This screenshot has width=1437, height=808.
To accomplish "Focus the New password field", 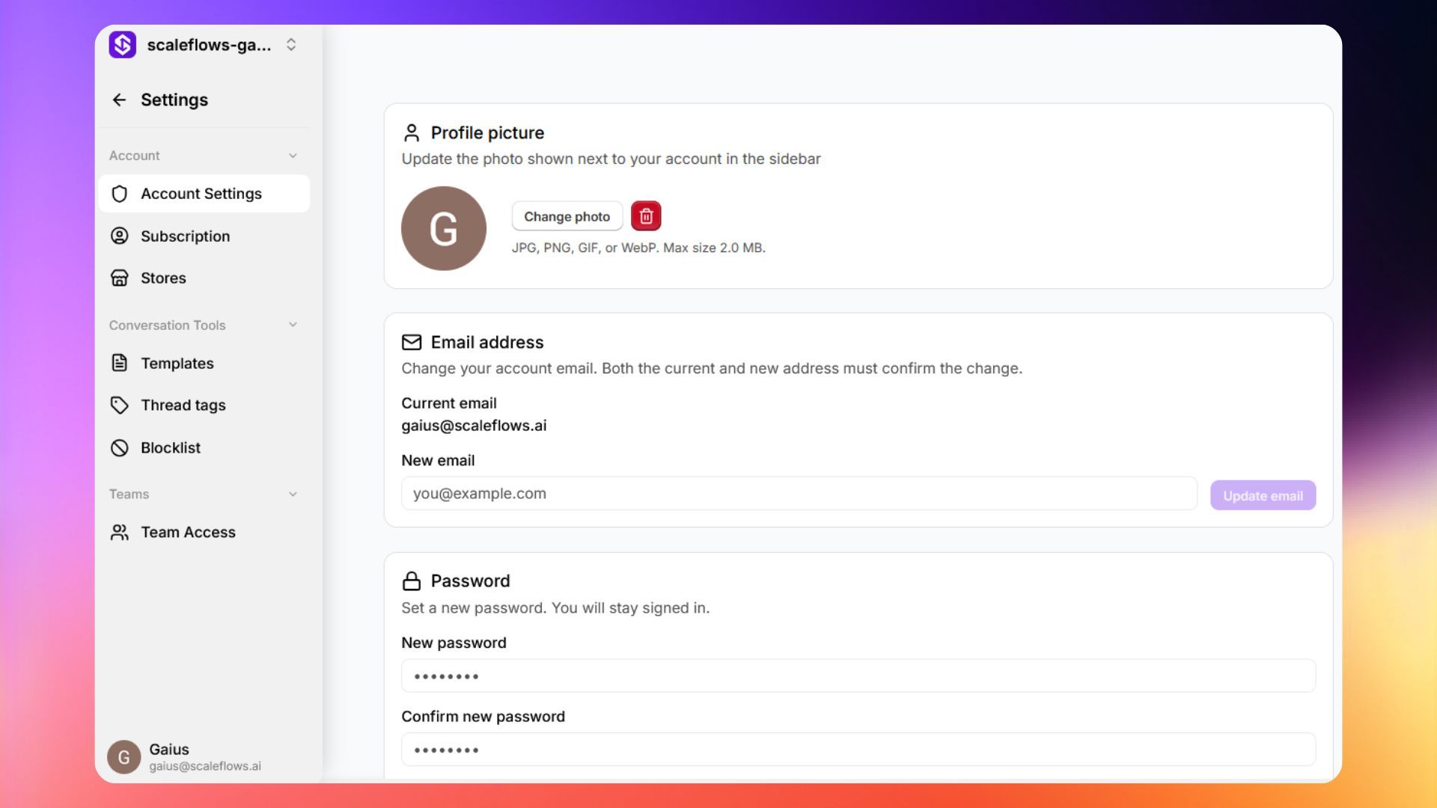I will (858, 676).
